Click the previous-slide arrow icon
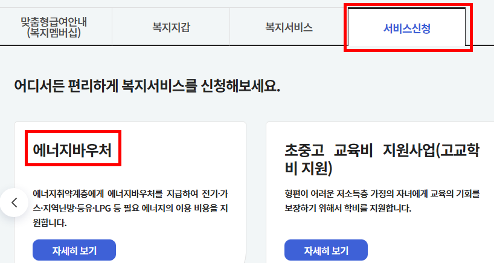The image size is (494, 263). (14, 203)
